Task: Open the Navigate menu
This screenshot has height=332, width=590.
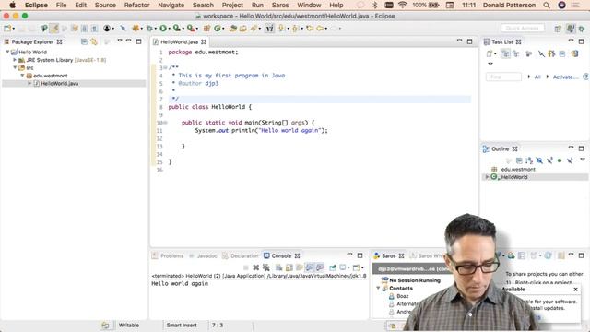Action: click(171, 6)
